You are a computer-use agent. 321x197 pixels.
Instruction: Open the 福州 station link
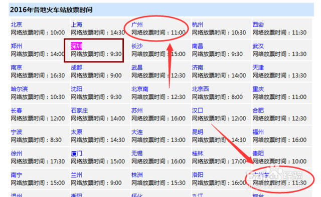tap(258, 132)
